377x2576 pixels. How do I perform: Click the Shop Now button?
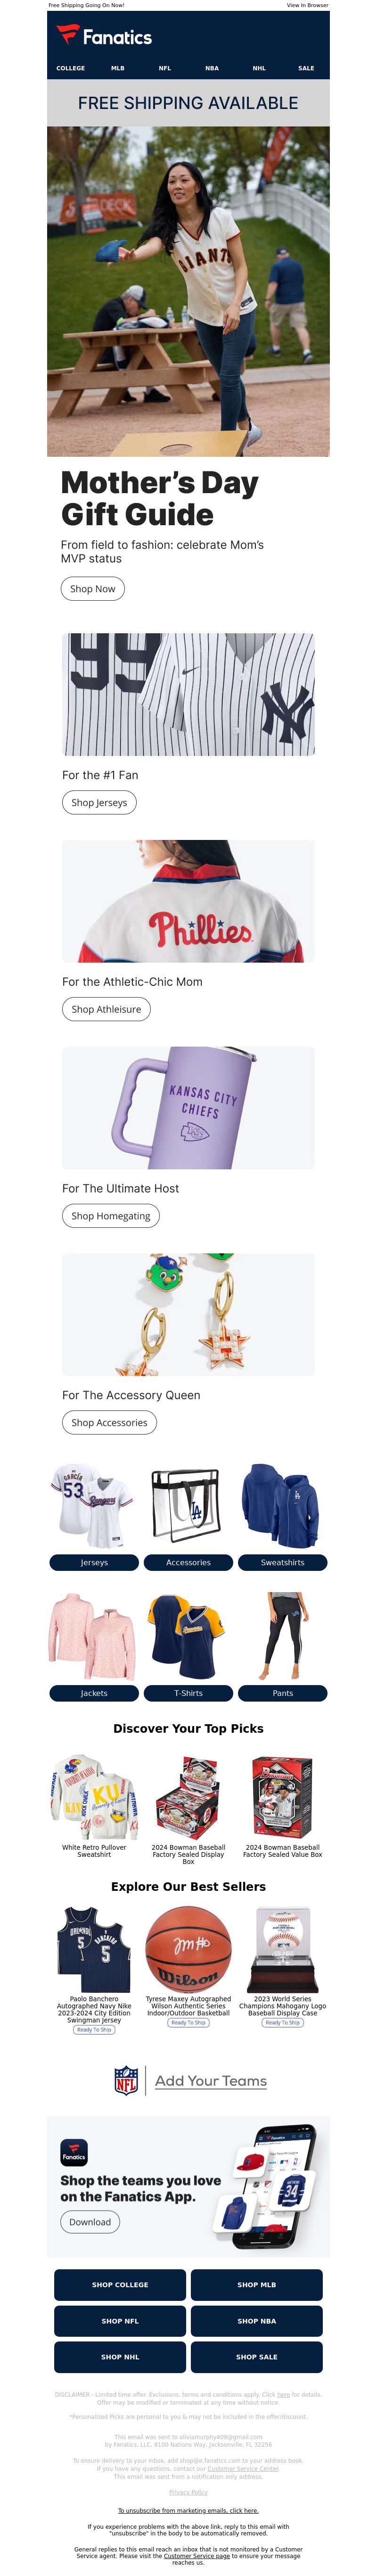[x=93, y=589]
